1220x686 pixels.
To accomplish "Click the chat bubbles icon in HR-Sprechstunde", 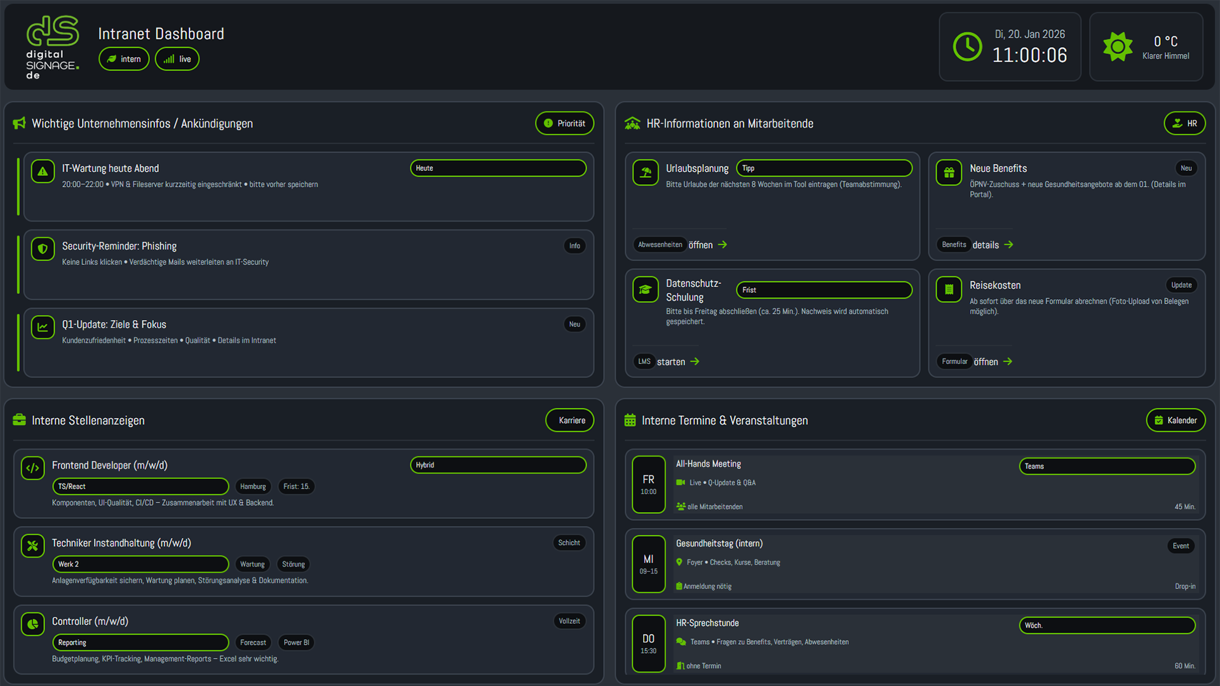I will coord(681,642).
